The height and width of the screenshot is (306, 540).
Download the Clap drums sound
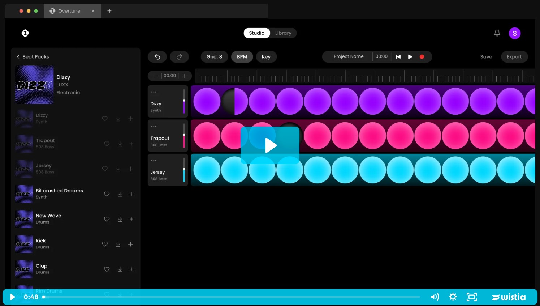click(x=120, y=269)
